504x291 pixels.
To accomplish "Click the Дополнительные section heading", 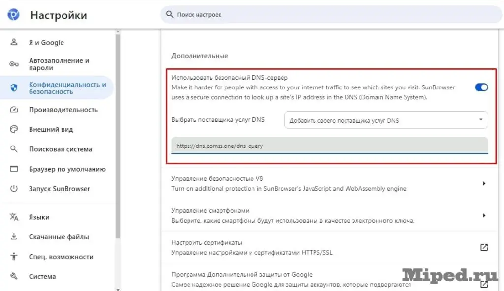I will click(200, 56).
